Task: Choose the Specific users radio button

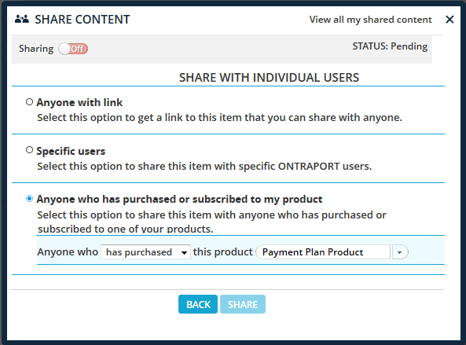Action: point(29,150)
